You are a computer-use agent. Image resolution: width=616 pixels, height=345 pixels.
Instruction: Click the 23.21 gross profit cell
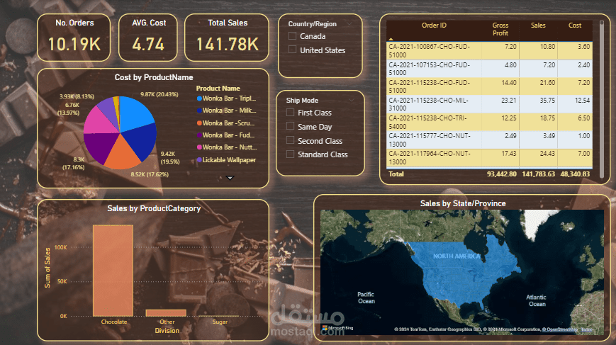tap(508, 101)
